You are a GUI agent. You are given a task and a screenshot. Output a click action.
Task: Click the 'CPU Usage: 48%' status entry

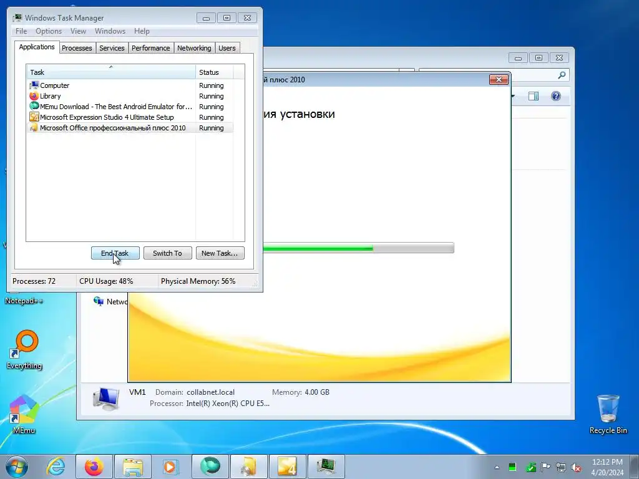tap(106, 281)
